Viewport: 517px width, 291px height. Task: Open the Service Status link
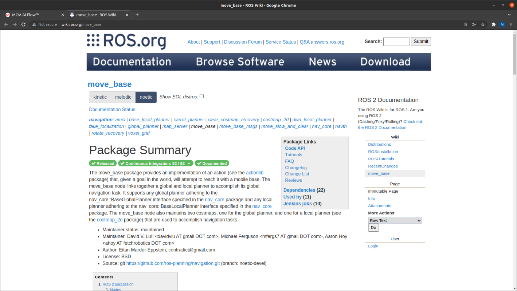(281, 42)
